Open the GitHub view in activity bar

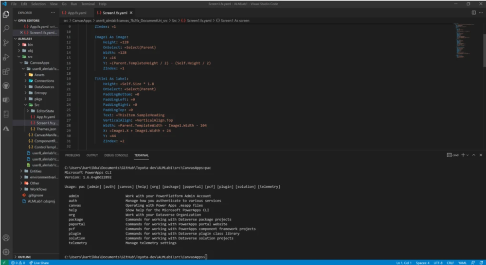(x=6, y=85)
